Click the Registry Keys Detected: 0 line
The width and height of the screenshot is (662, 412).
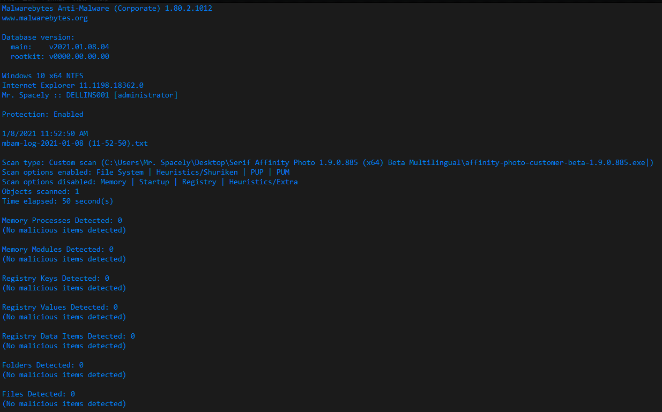56,279
